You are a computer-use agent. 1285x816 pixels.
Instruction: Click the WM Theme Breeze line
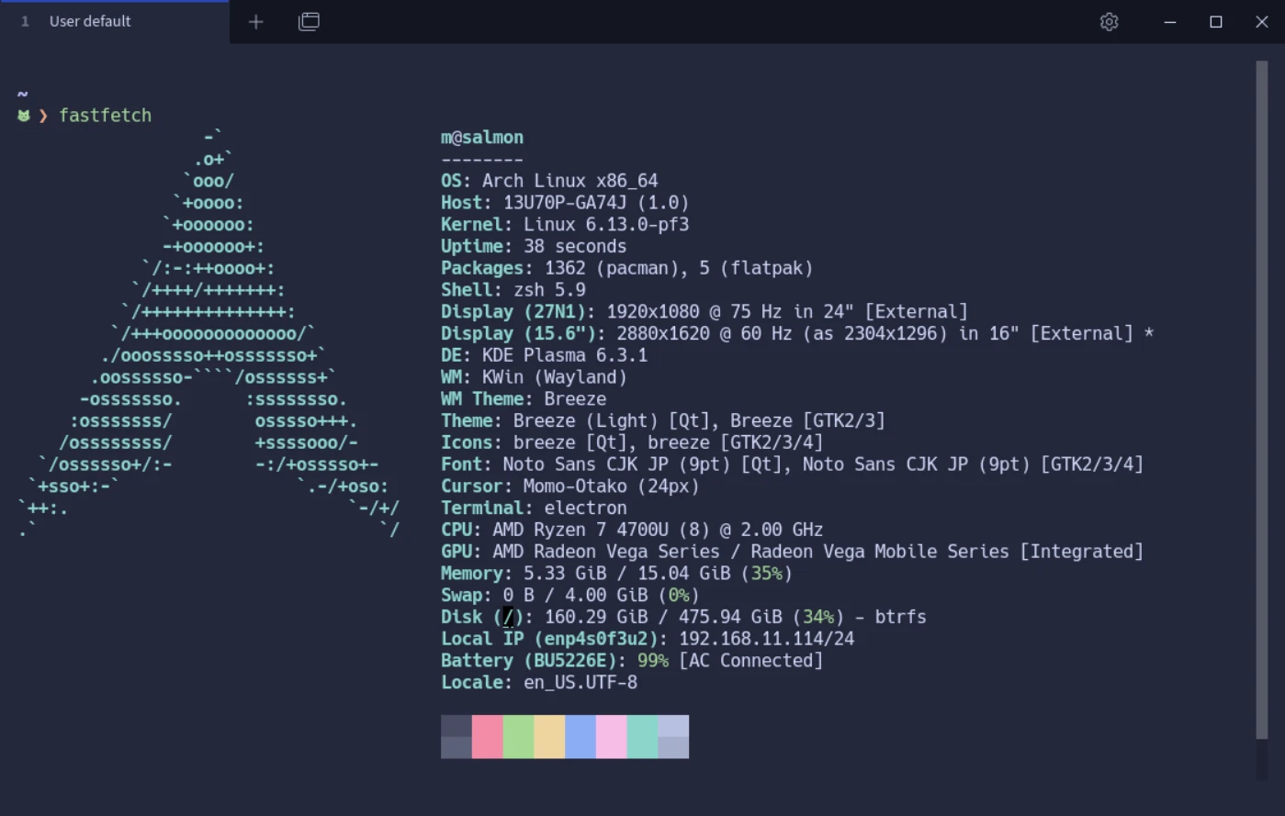point(524,399)
